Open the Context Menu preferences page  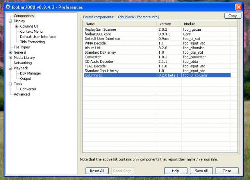[x=31, y=32]
